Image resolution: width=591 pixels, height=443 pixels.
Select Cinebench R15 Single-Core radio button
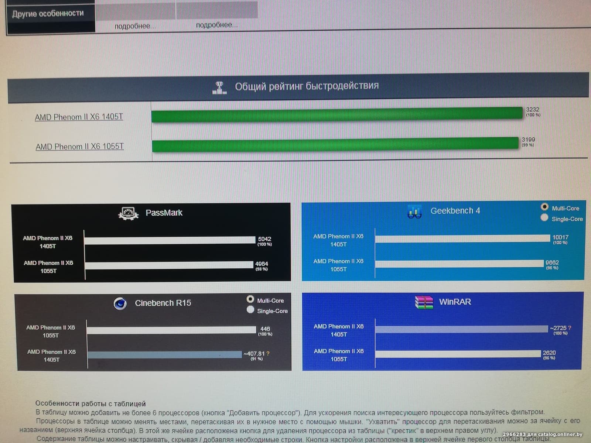(250, 309)
